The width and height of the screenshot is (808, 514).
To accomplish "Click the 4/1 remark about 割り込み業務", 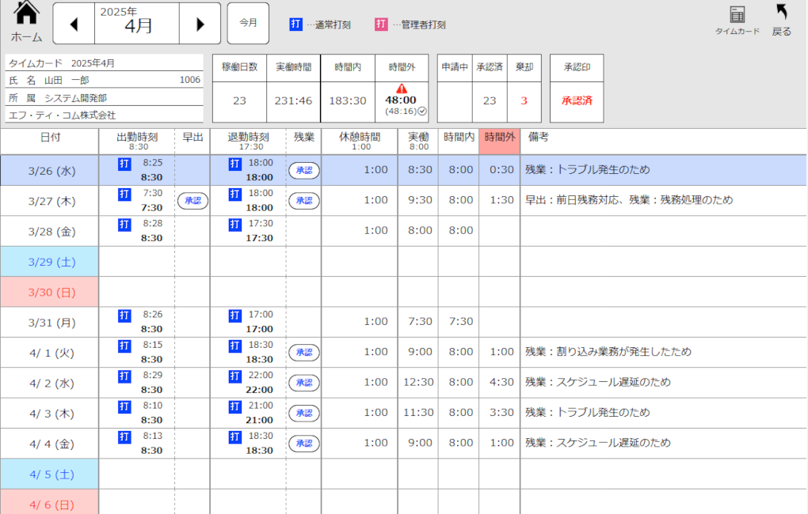I will pos(608,352).
